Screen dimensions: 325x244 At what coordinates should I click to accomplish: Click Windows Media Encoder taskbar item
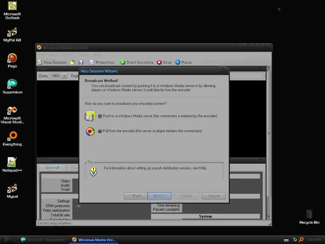coord(94,240)
